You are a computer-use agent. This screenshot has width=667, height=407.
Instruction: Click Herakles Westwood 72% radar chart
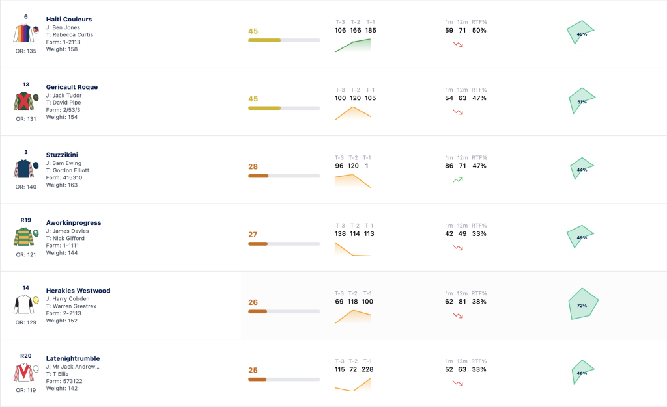point(583,304)
